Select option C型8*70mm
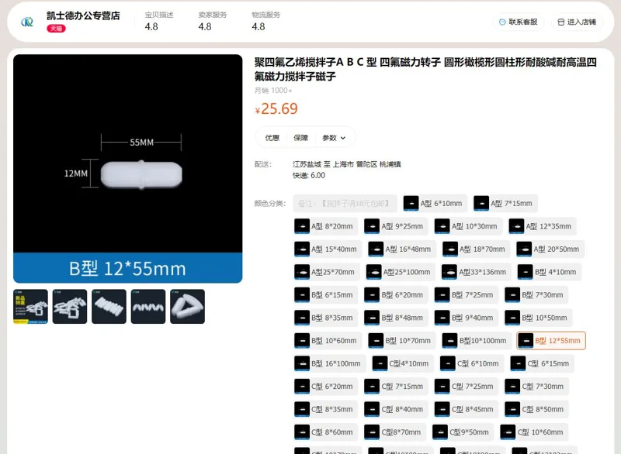 pos(395,432)
